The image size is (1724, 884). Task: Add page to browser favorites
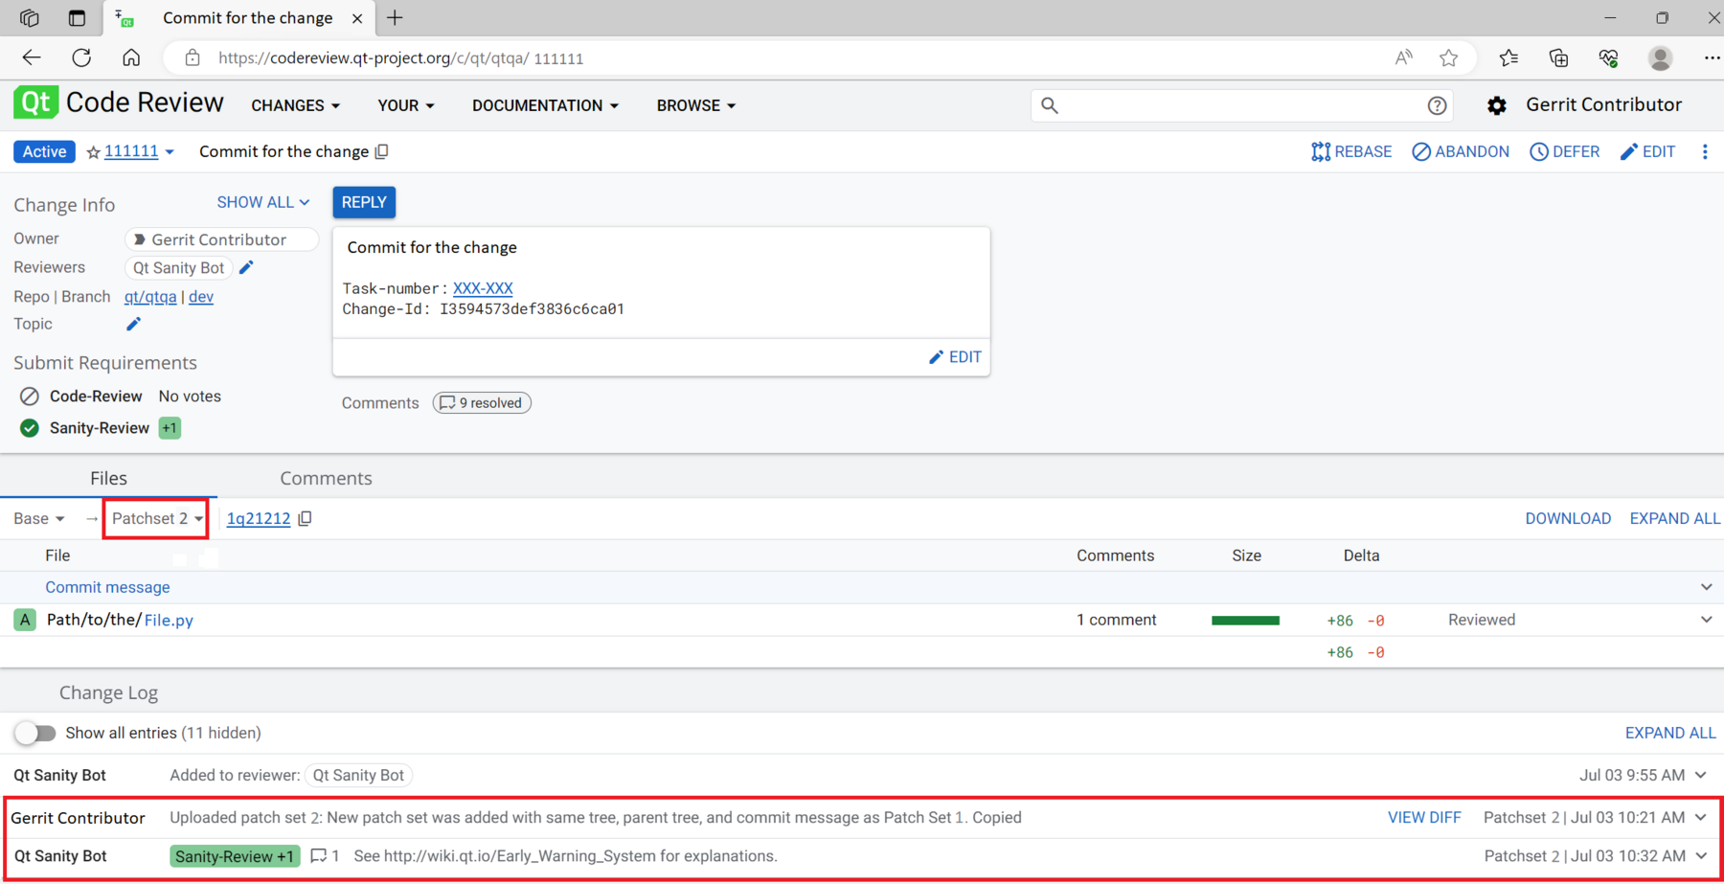pos(1448,58)
